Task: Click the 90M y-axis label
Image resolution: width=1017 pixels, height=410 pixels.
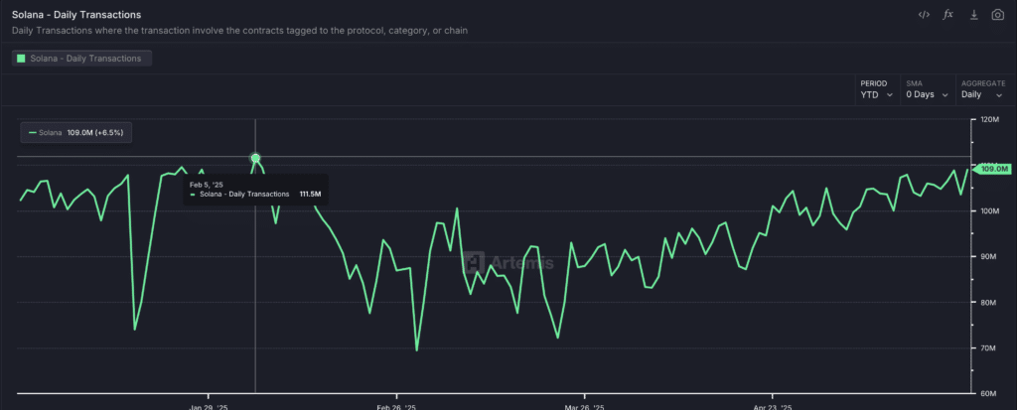Action: tap(990, 256)
